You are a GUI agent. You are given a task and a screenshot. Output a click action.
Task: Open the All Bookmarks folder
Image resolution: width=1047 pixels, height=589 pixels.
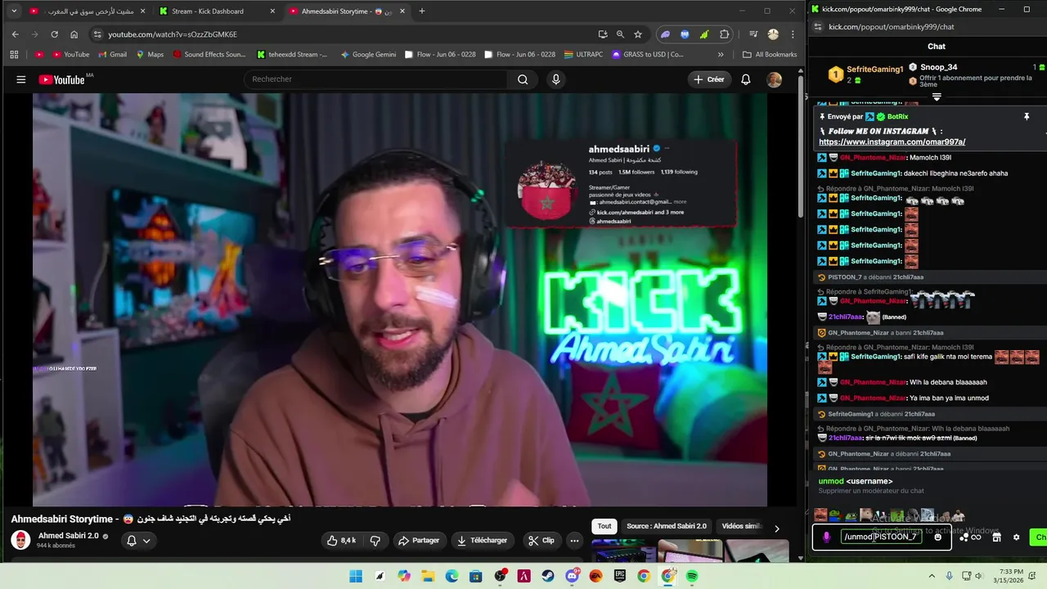769,55
